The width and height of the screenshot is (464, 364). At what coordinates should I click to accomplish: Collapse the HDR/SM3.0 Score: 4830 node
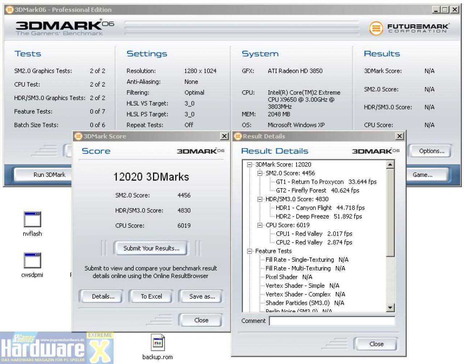[260, 199]
